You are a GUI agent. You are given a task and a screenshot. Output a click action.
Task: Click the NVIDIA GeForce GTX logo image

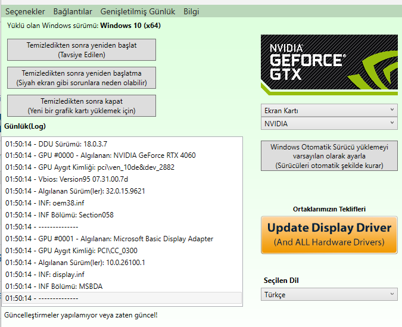tap(329, 65)
